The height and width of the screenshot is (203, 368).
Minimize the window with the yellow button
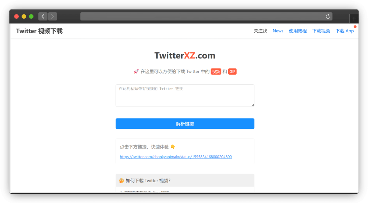[x=24, y=16]
